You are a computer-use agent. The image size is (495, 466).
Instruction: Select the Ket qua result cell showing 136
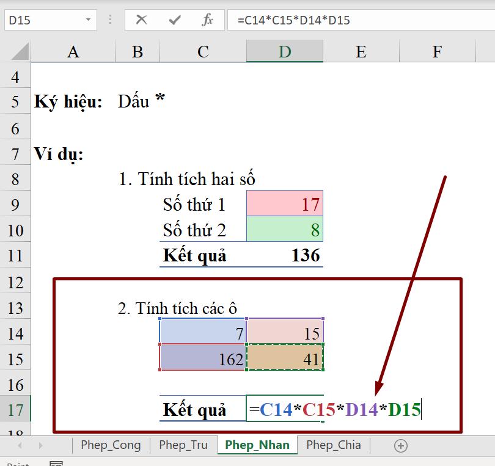click(284, 256)
